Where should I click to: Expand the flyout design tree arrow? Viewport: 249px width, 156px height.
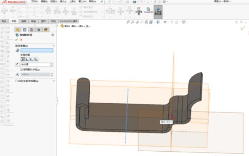(x=58, y=26)
